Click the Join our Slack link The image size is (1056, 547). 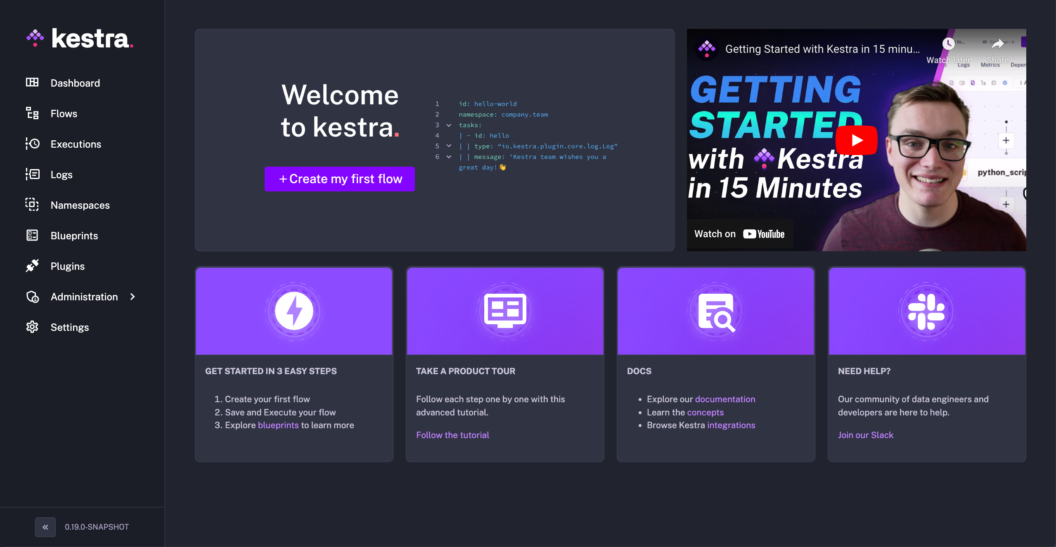point(865,435)
